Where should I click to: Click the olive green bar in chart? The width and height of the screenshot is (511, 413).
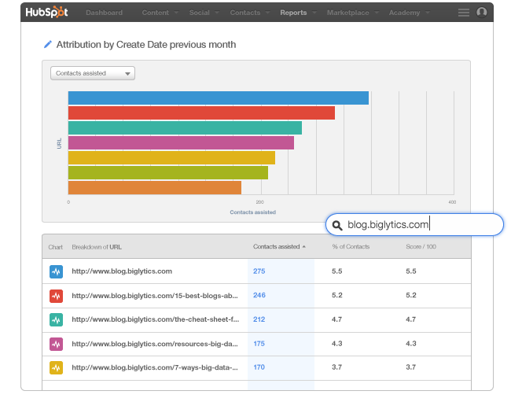click(168, 172)
